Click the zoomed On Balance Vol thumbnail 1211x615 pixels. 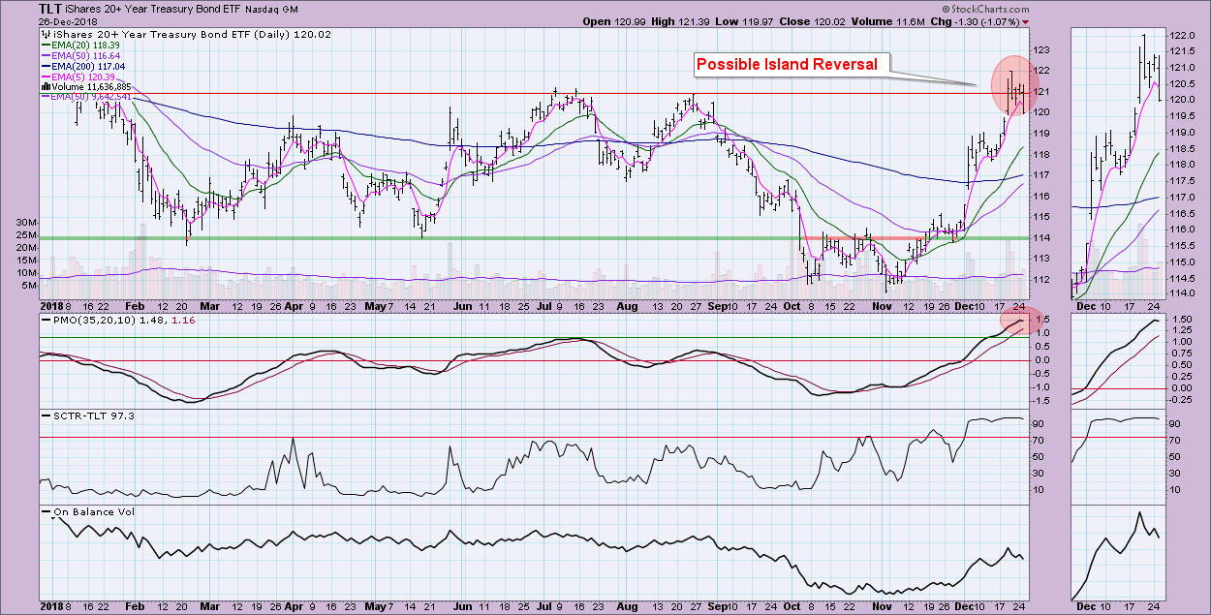[x=1117, y=552]
